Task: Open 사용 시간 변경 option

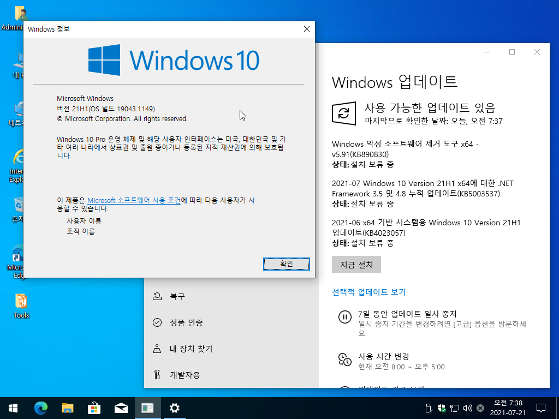Action: point(390,361)
